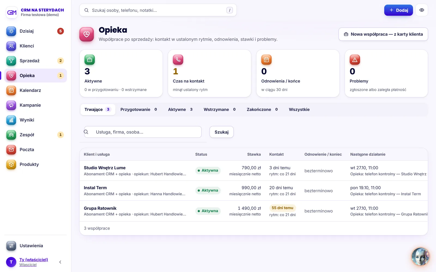Open Dzisiaj sun icon in sidebar
Viewport: 436px width, 272px height.
11,31
